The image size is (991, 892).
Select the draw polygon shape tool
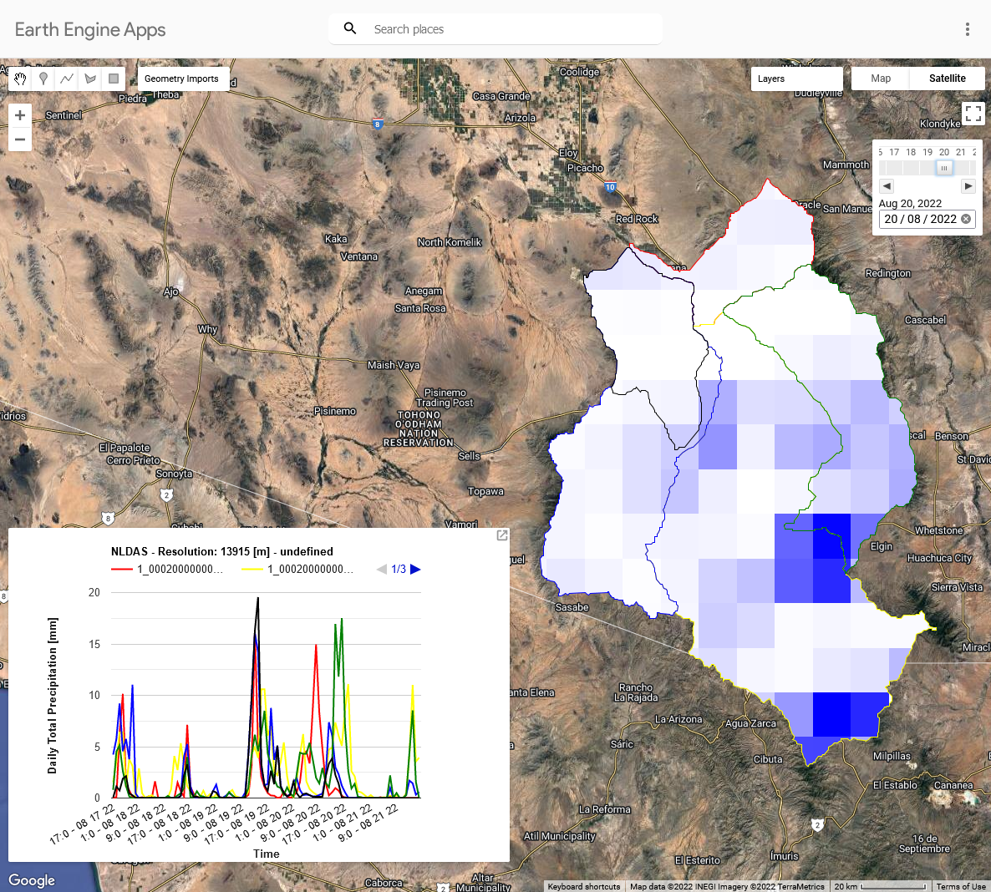[x=90, y=79]
